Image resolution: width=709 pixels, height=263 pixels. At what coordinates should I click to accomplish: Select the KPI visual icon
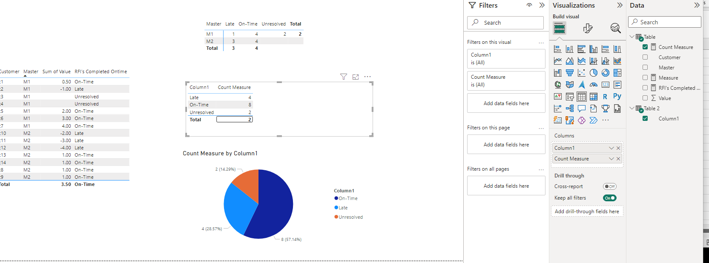click(557, 97)
